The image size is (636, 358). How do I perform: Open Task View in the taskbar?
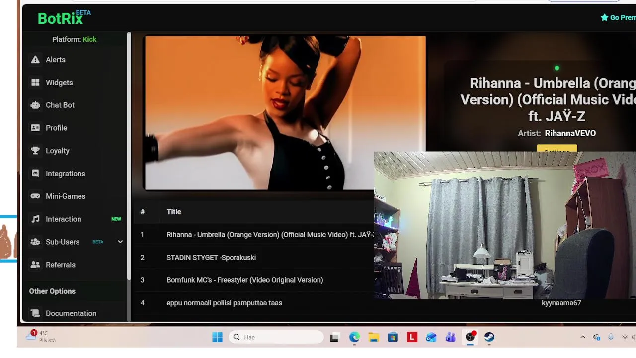(x=334, y=337)
